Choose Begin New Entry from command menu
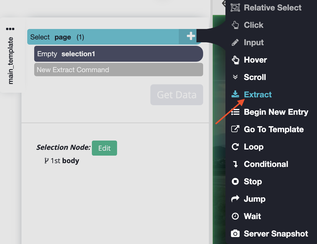The image size is (317, 244). click(276, 112)
